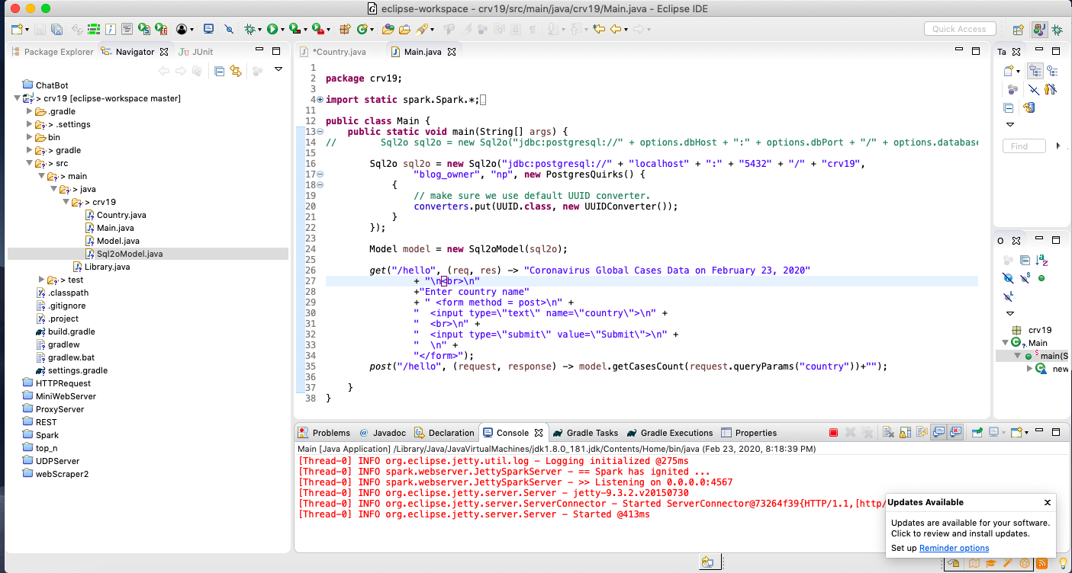Click the Pin Console icon

[977, 432]
